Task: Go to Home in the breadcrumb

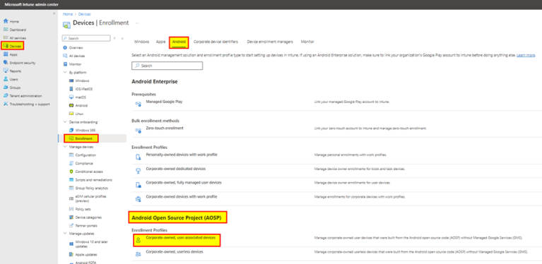Action: coord(68,14)
